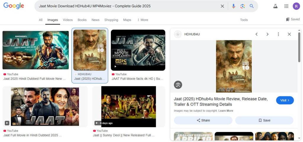
Task: Open Saved bookmark collection
Action: click(x=293, y=19)
